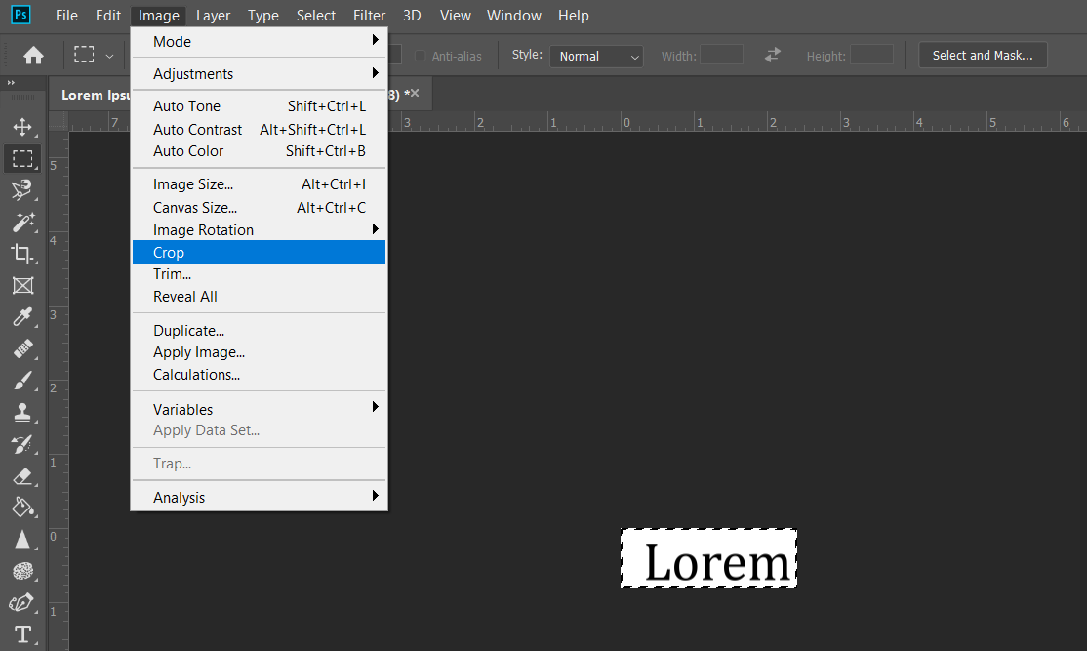The height and width of the screenshot is (651, 1087).
Task: Pick the Eyedropper tool
Action: click(23, 316)
